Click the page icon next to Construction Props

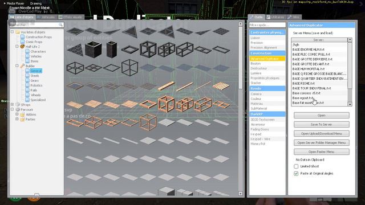[x=22, y=36]
